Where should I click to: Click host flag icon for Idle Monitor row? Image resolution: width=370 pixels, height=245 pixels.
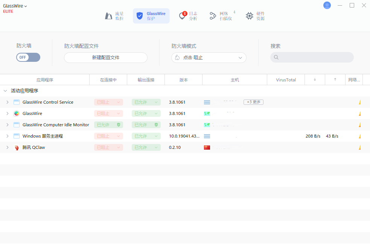tap(207, 125)
